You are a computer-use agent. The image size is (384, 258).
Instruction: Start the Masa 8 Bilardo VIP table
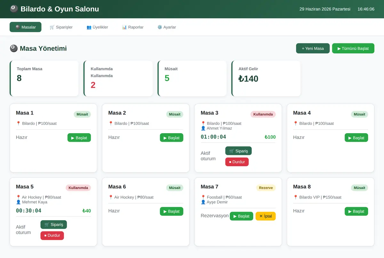click(x=356, y=211)
